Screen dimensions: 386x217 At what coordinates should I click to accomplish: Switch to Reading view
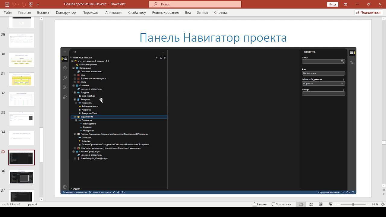[x=321, y=204]
